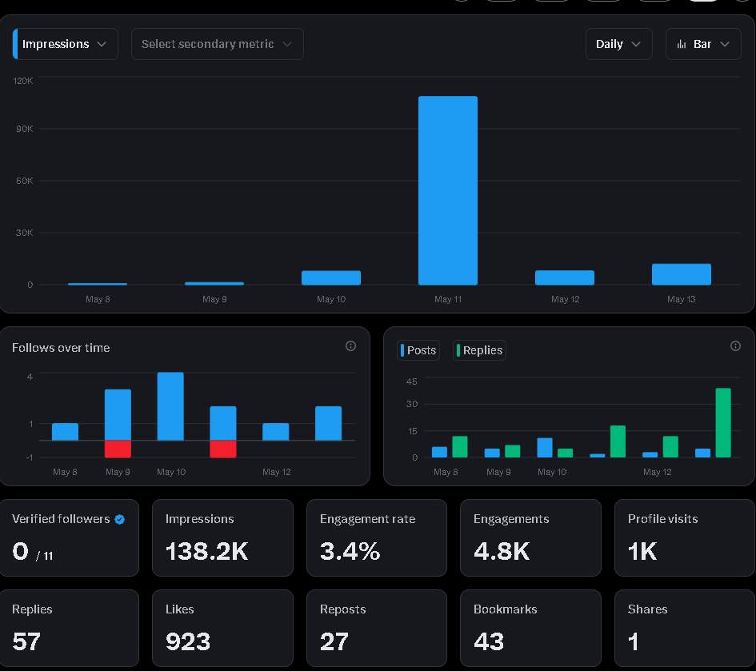Open the Daily interval dropdown

pyautogui.click(x=619, y=44)
